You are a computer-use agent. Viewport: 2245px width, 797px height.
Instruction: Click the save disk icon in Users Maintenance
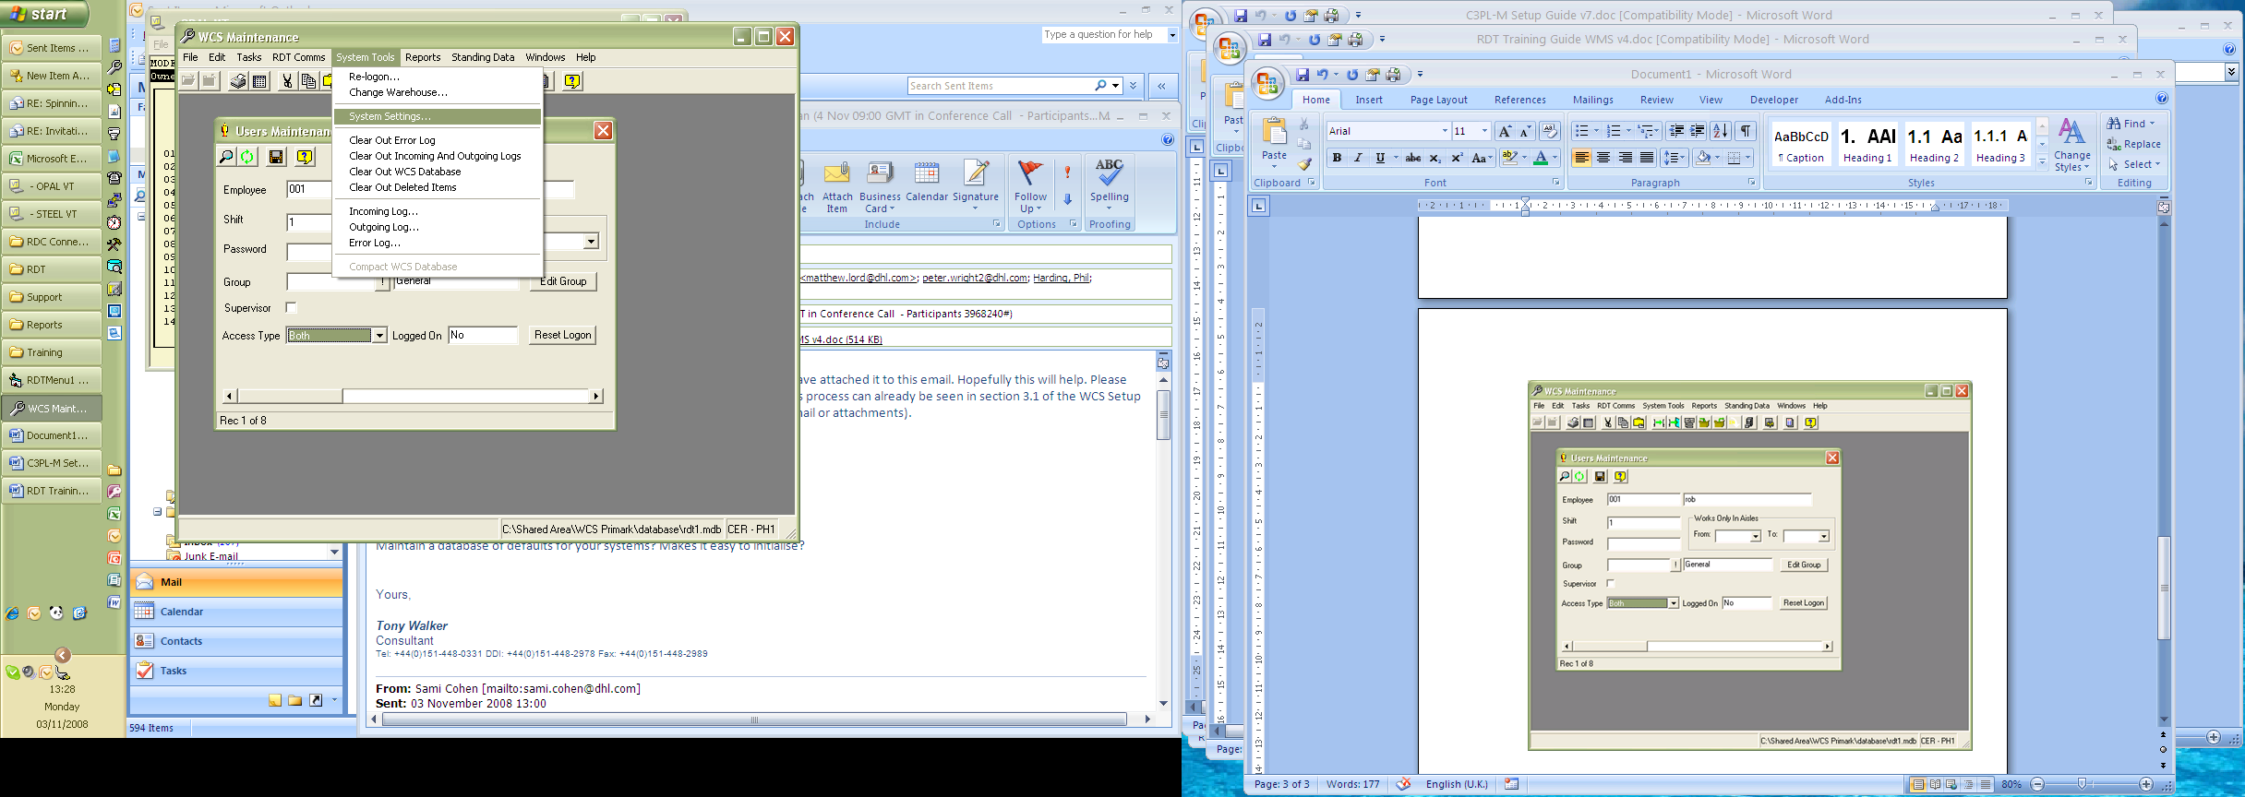point(276,157)
